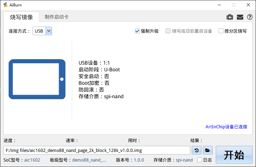Click the demo88_nand board model value

point(89,160)
